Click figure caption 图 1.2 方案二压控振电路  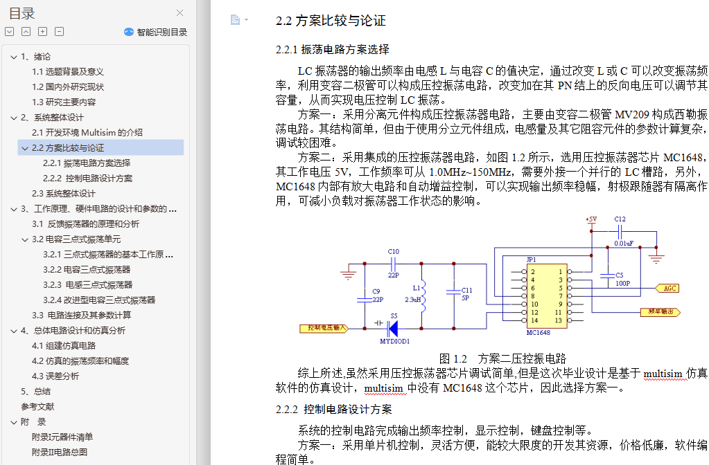click(x=502, y=359)
